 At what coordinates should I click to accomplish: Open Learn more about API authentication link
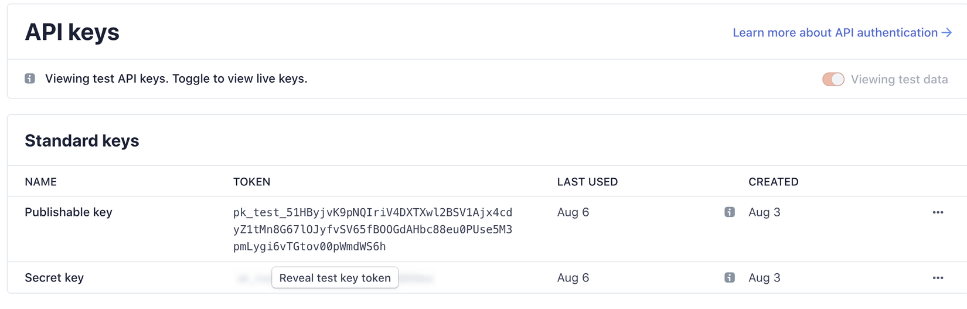(x=835, y=33)
